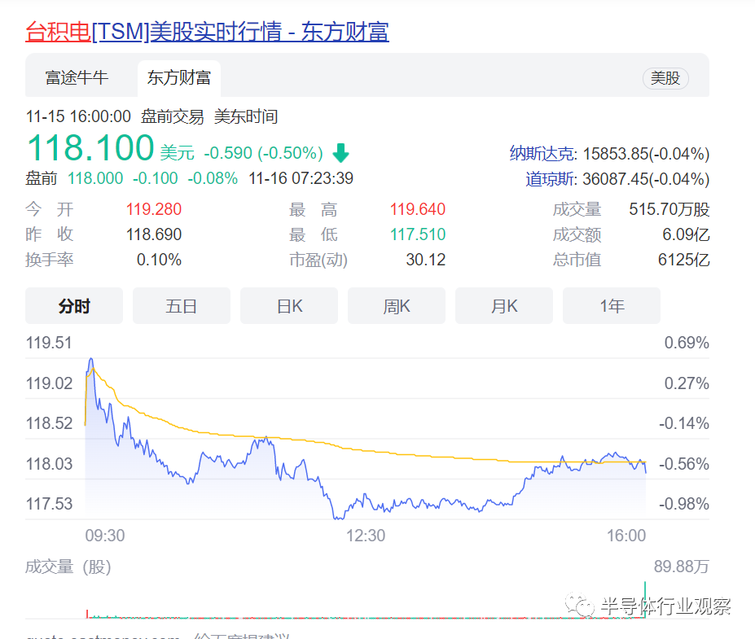This screenshot has width=755, height=639.
Task: Click the timestamp 11-16 07:23:39
Action: click(301, 178)
